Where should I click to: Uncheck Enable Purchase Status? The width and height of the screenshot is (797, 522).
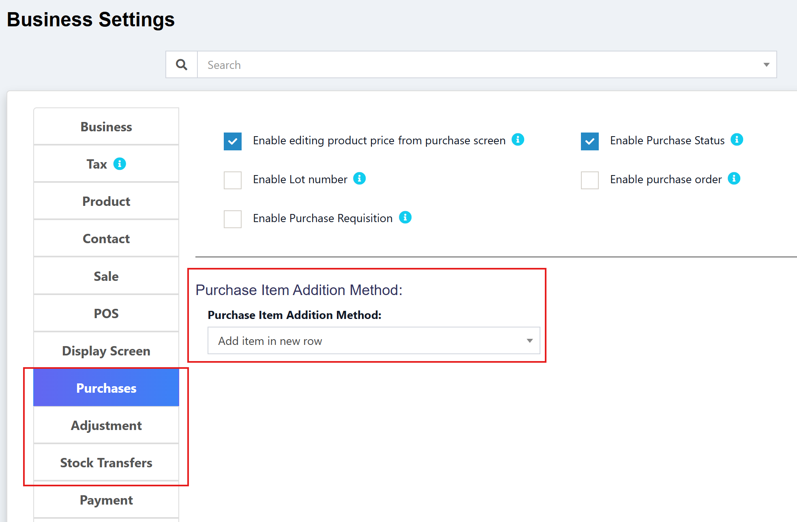[589, 141]
